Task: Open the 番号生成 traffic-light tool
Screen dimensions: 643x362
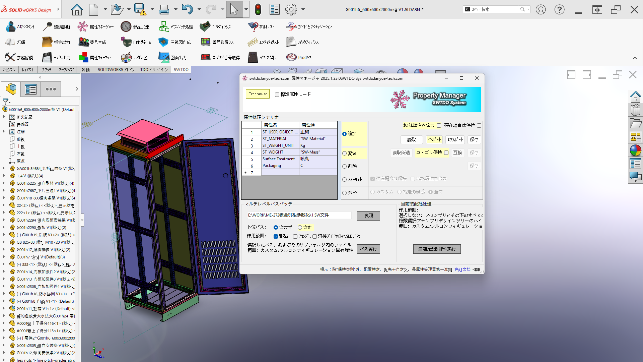Action: (x=83, y=42)
